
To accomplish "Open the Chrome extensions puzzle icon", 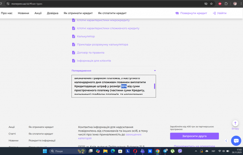I will click(x=226, y=4).
